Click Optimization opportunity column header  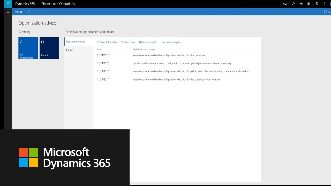tap(144, 49)
